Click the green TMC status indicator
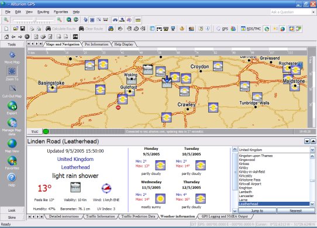The width and height of the screenshot is (317, 228). 46,132
